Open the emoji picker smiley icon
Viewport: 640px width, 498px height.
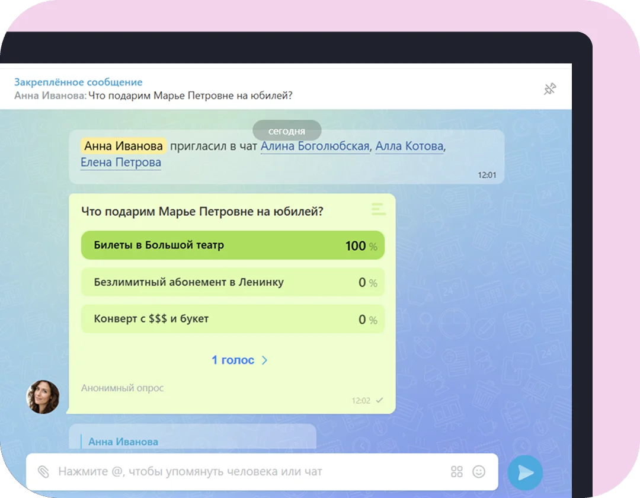pos(478,472)
